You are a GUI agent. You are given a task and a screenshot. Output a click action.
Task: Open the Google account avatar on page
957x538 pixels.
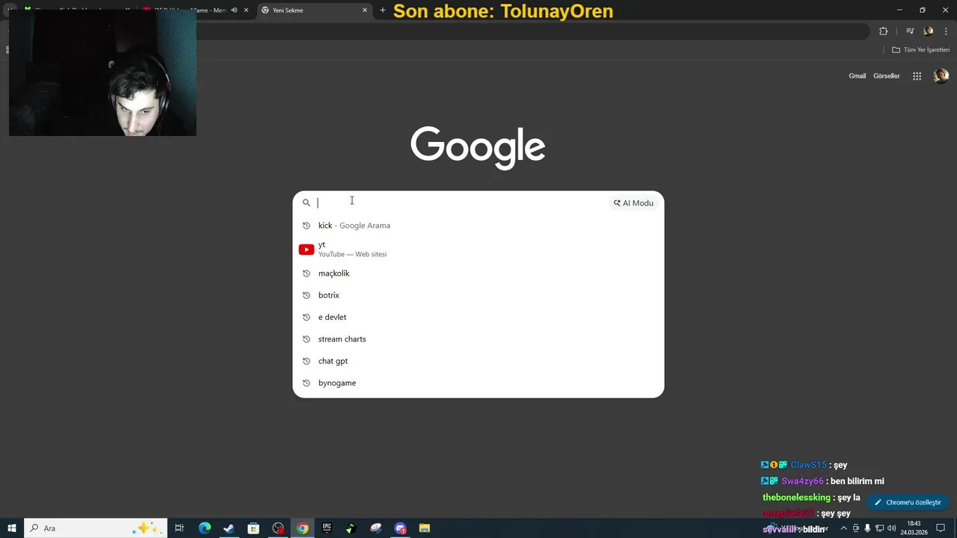coord(941,75)
